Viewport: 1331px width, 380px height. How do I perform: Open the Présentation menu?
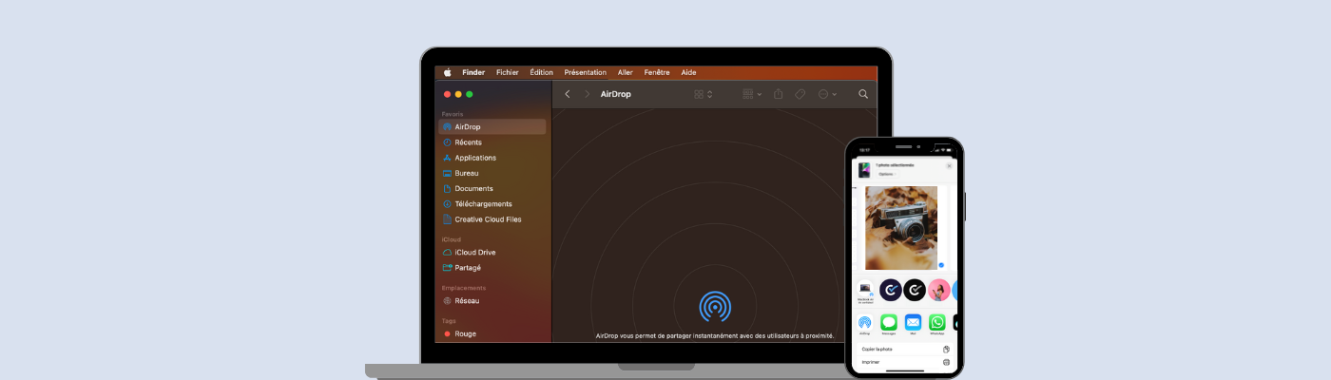[585, 72]
